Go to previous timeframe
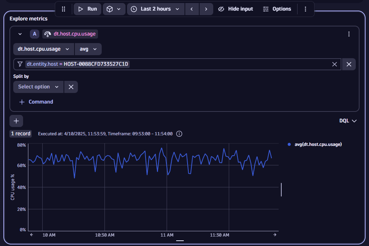This screenshot has height=246, width=369. pyautogui.click(x=192, y=9)
